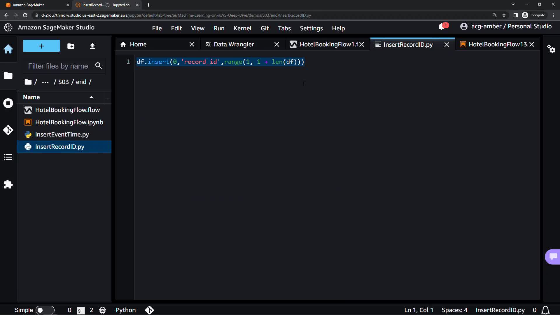The image size is (560, 315).
Task: Open the Git sidebar panel
Action: tap(8, 130)
